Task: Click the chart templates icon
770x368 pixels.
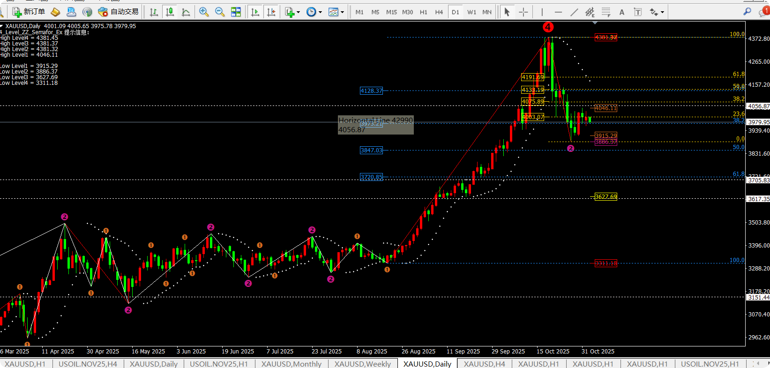Action: pos(333,12)
